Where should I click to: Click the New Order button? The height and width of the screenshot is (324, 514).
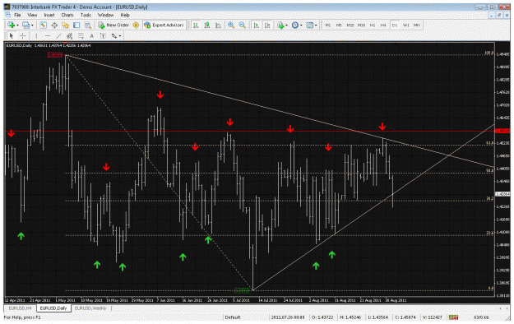114,25
